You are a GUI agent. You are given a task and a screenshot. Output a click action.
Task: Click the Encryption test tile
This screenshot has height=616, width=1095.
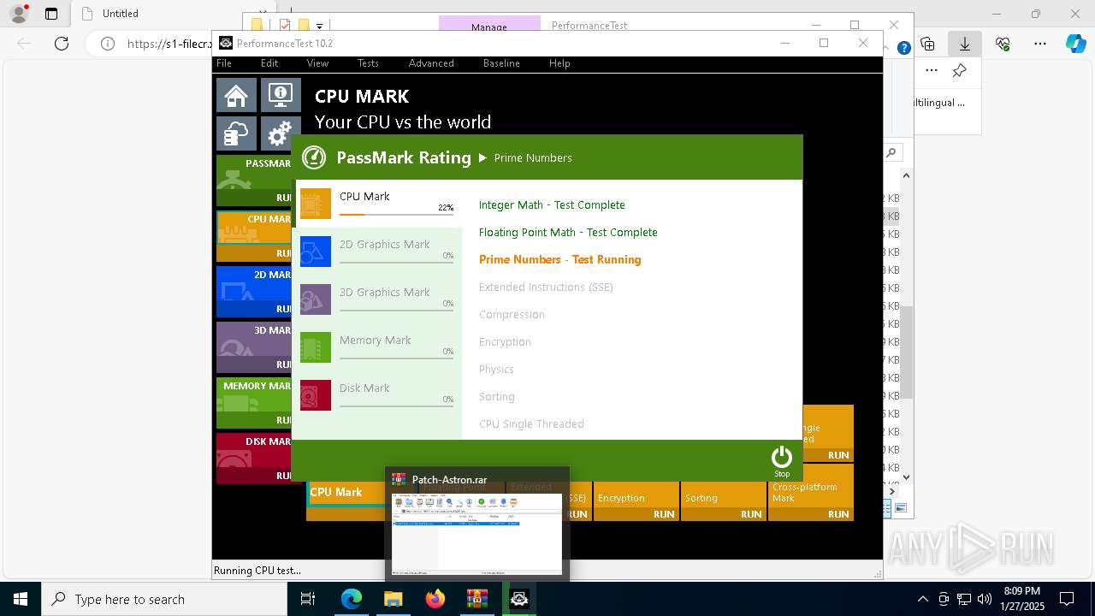[x=636, y=500]
